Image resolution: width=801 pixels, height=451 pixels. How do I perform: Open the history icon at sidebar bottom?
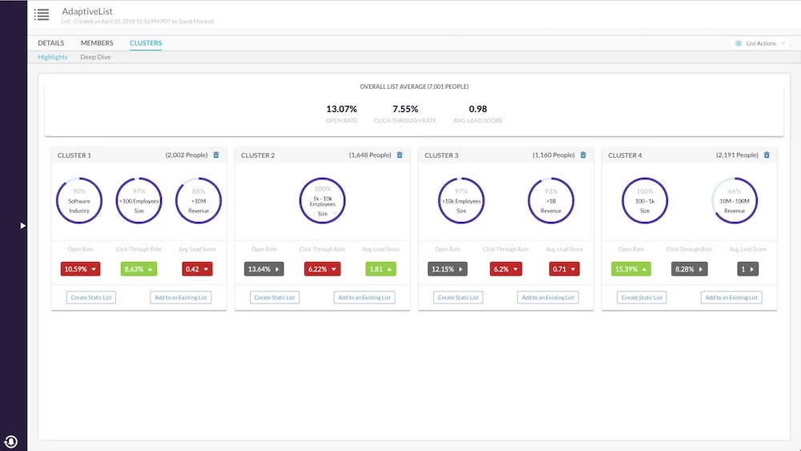(x=10, y=441)
